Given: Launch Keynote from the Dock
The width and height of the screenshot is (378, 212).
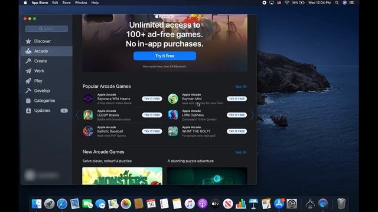Looking at the screenshot, I should pos(253,204).
